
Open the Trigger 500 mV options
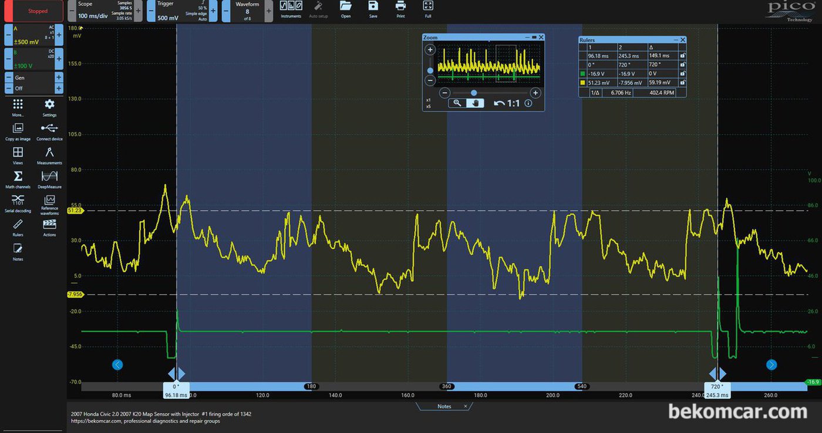click(x=181, y=11)
